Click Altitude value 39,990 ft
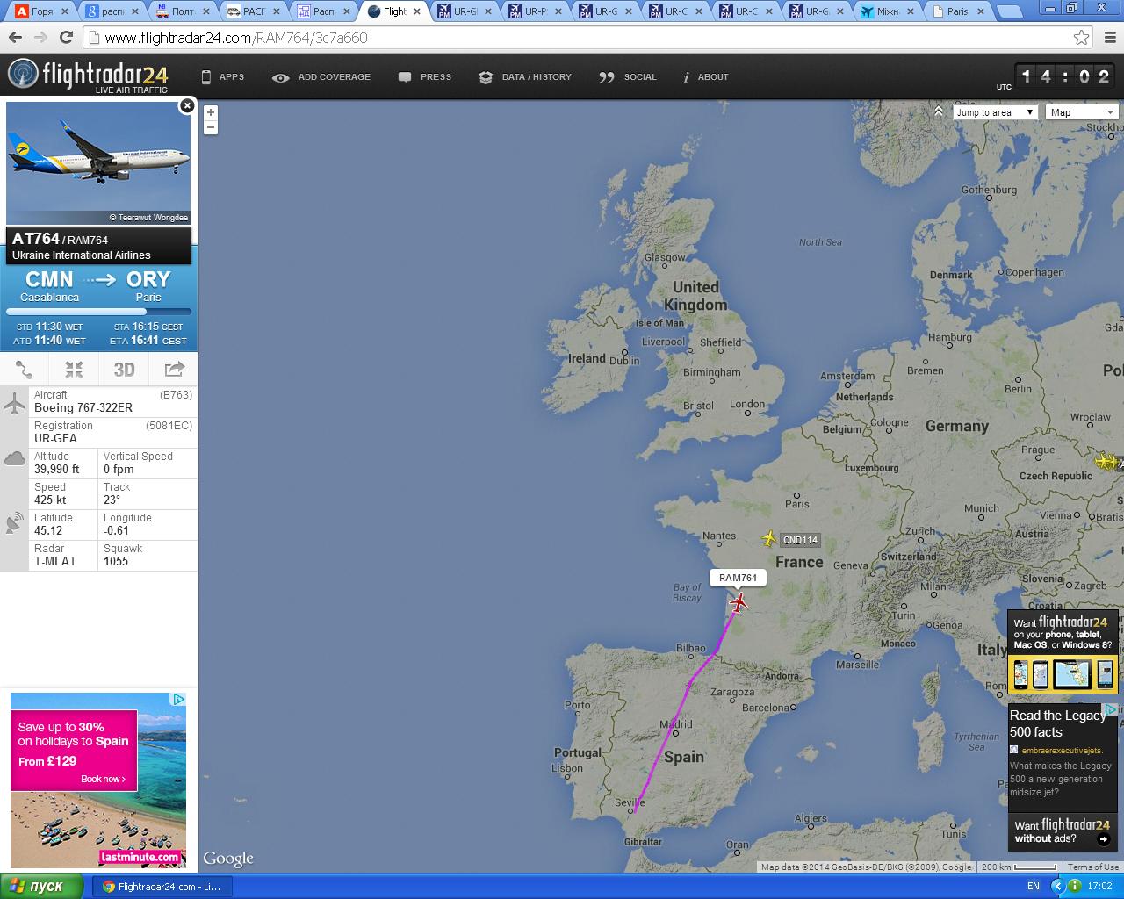 (57, 469)
